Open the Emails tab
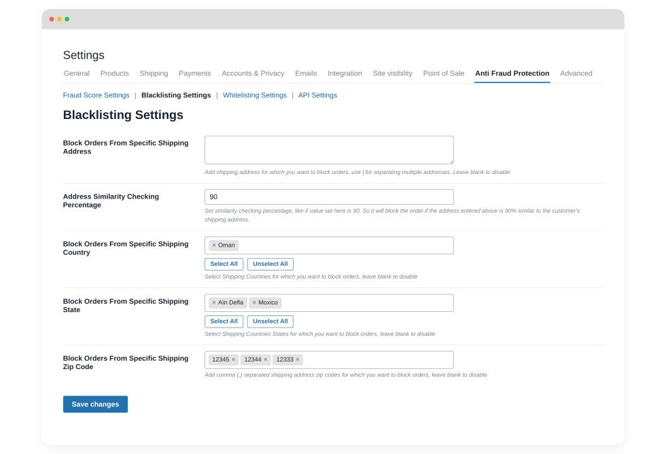 (x=306, y=73)
